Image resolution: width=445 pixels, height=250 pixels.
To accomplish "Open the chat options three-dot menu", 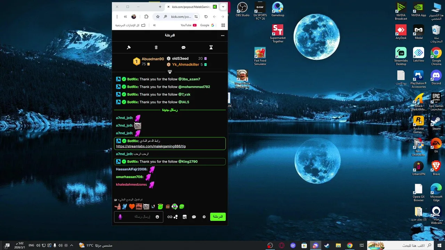I will coord(222,35).
